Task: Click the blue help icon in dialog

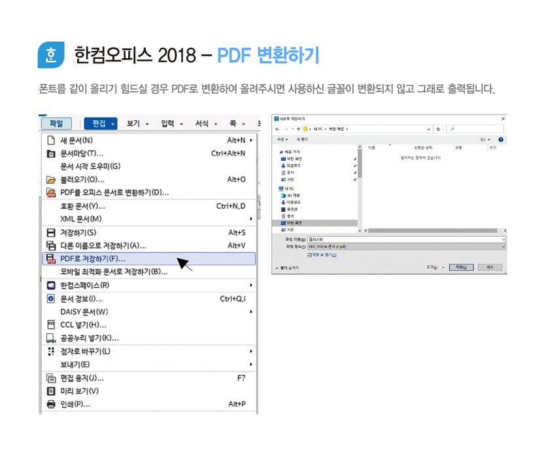Action: pos(501,139)
